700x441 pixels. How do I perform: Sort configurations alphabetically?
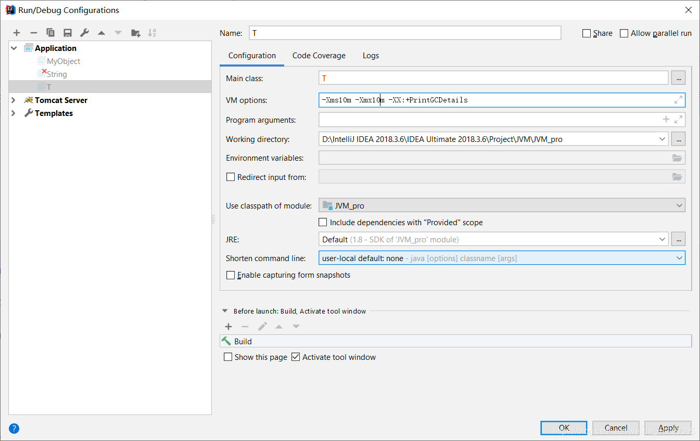click(152, 33)
